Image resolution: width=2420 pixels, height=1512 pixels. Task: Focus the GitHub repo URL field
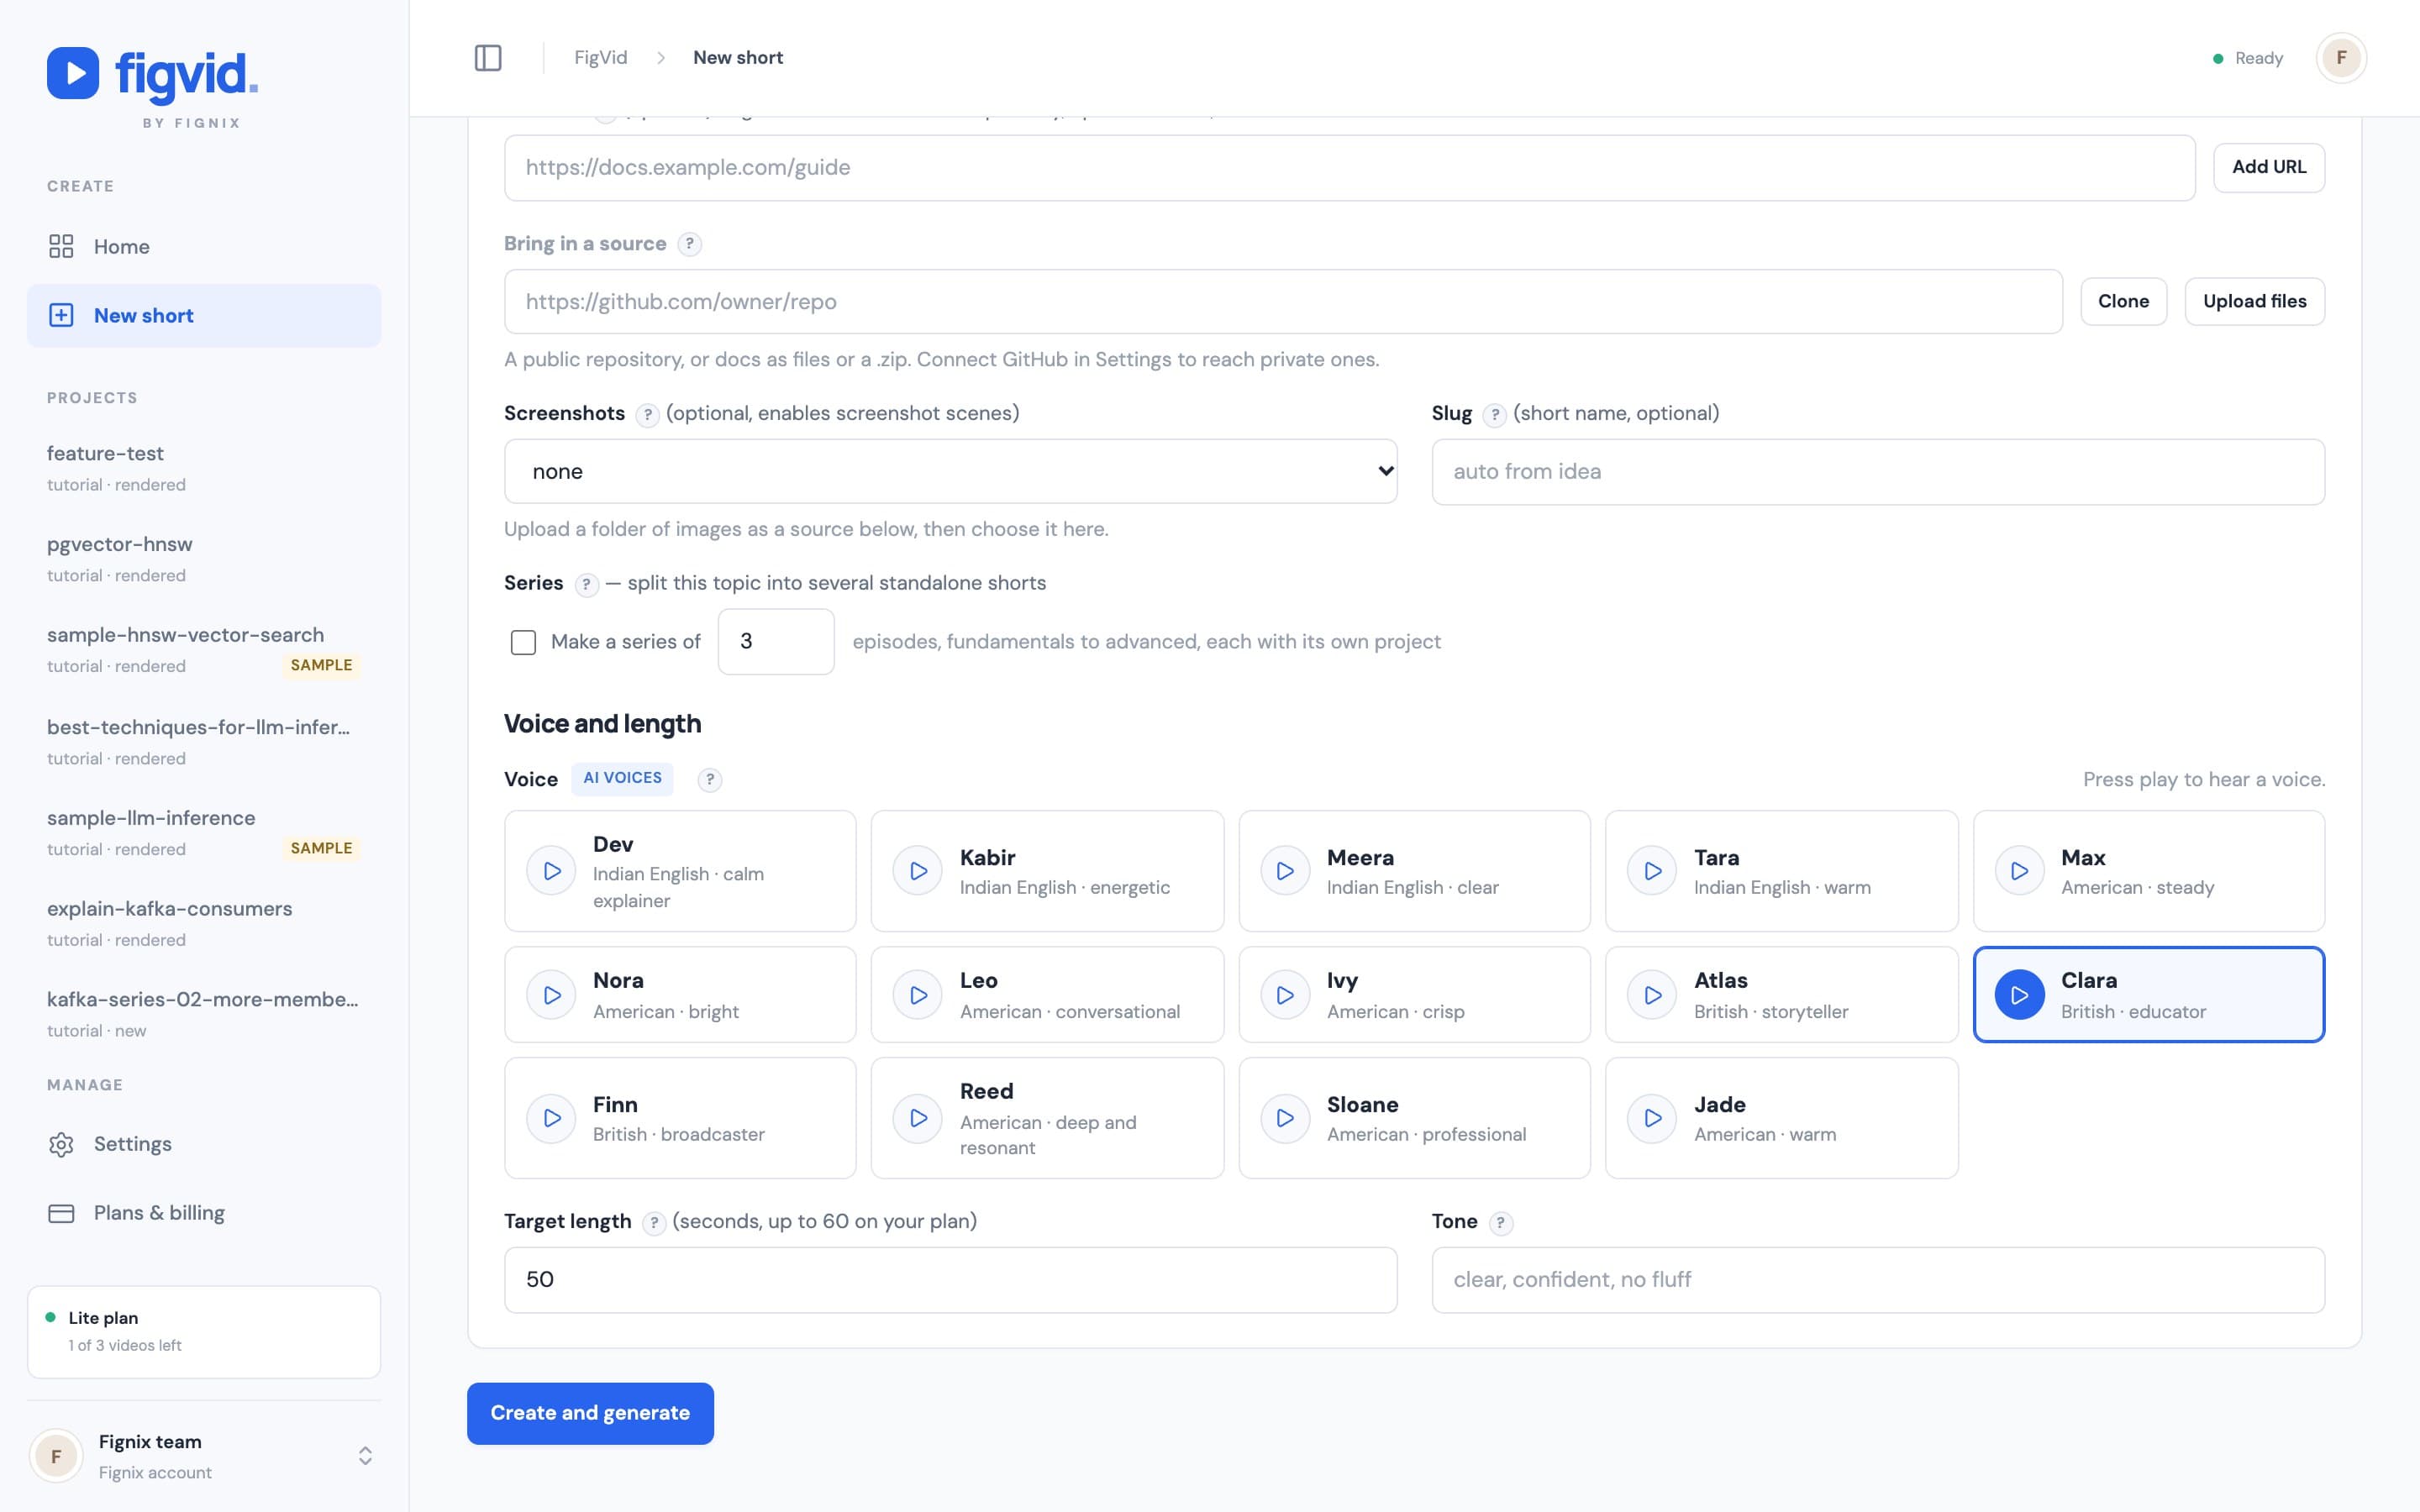click(x=1283, y=301)
